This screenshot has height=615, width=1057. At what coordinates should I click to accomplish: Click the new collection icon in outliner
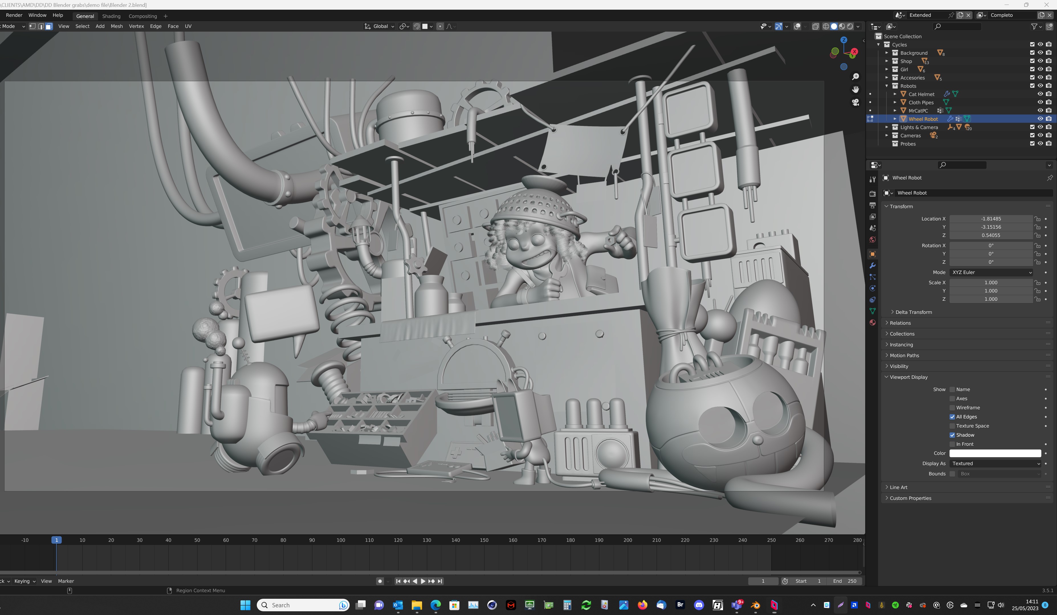click(1050, 26)
